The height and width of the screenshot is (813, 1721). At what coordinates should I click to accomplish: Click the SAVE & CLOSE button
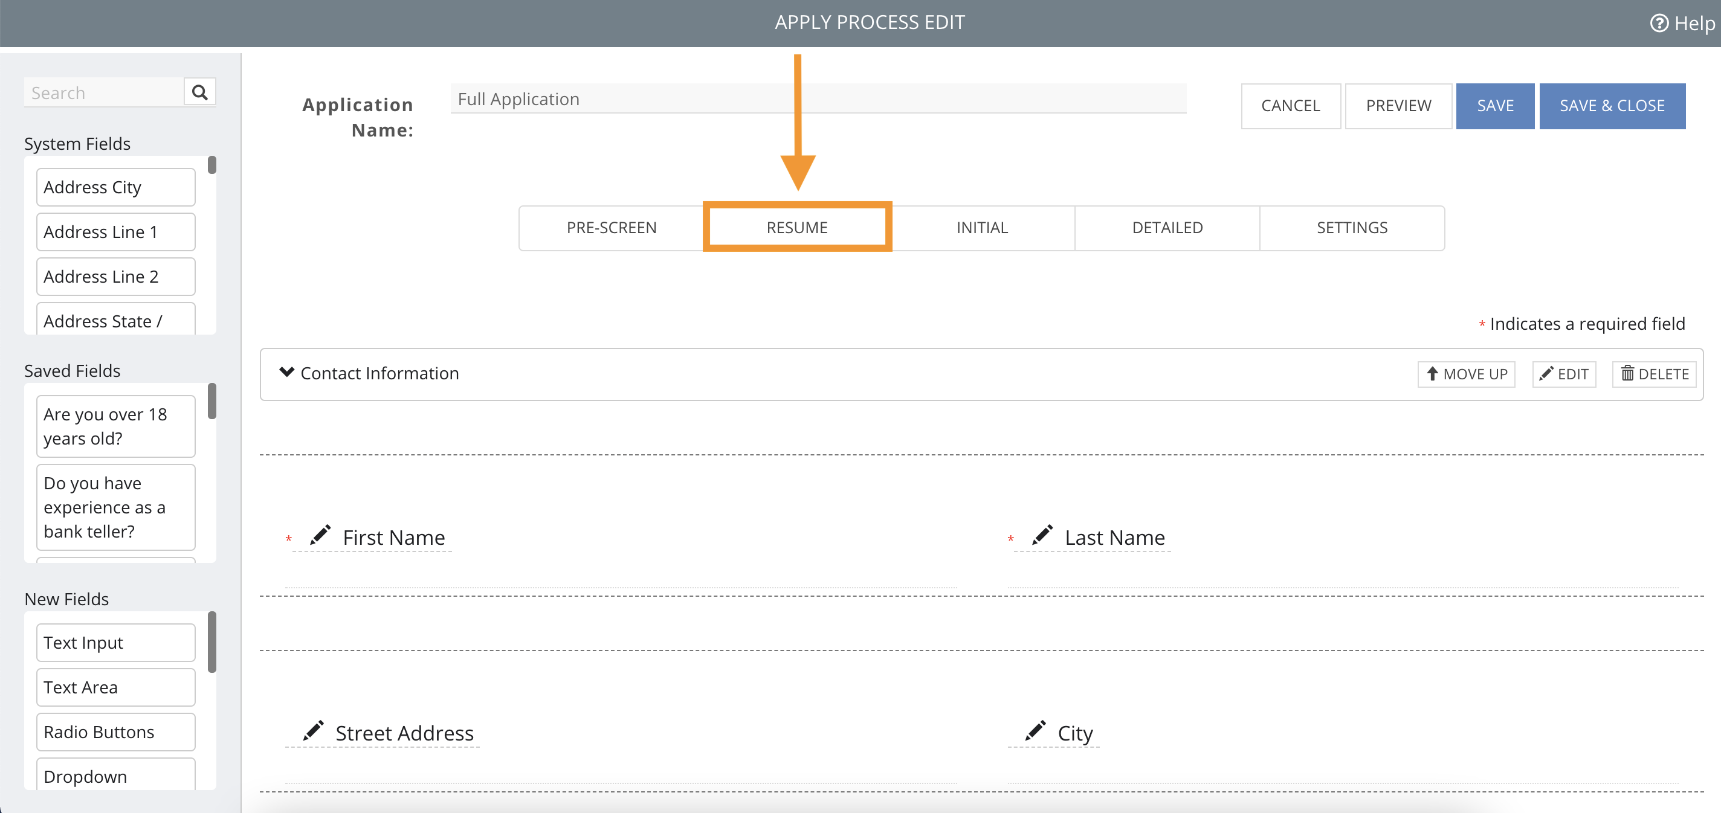(1612, 106)
